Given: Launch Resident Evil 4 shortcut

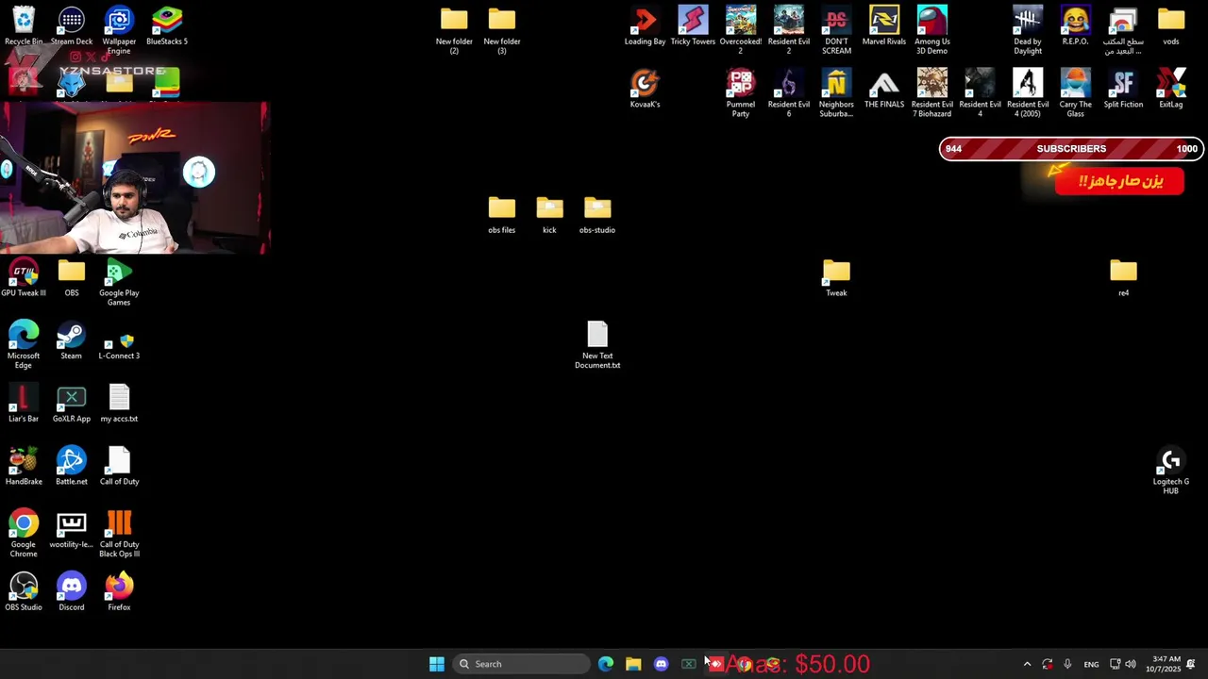Looking at the screenshot, I should [980, 92].
